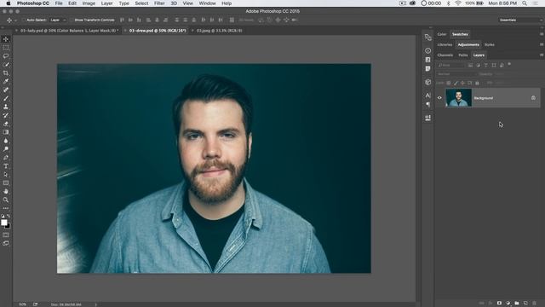Image resolution: width=545 pixels, height=307 pixels.
Task: Open the Paragraph panel icon
Action: point(427,104)
